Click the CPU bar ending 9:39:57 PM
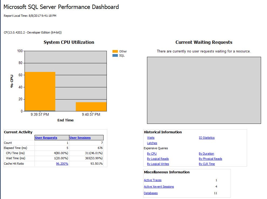This screenshot has height=199, width=267. coord(40,91)
